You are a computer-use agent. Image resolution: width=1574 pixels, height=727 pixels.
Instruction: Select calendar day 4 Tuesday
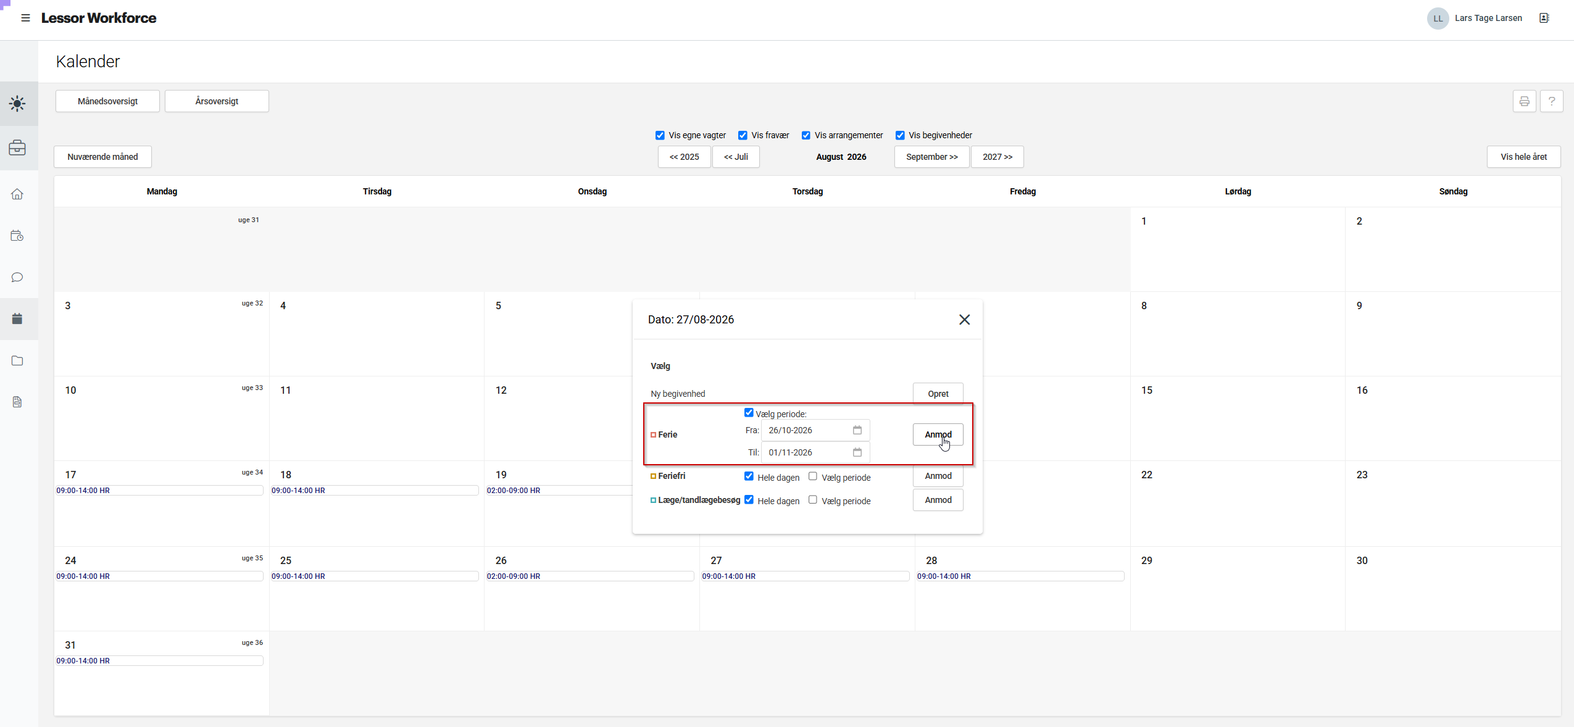[377, 334]
